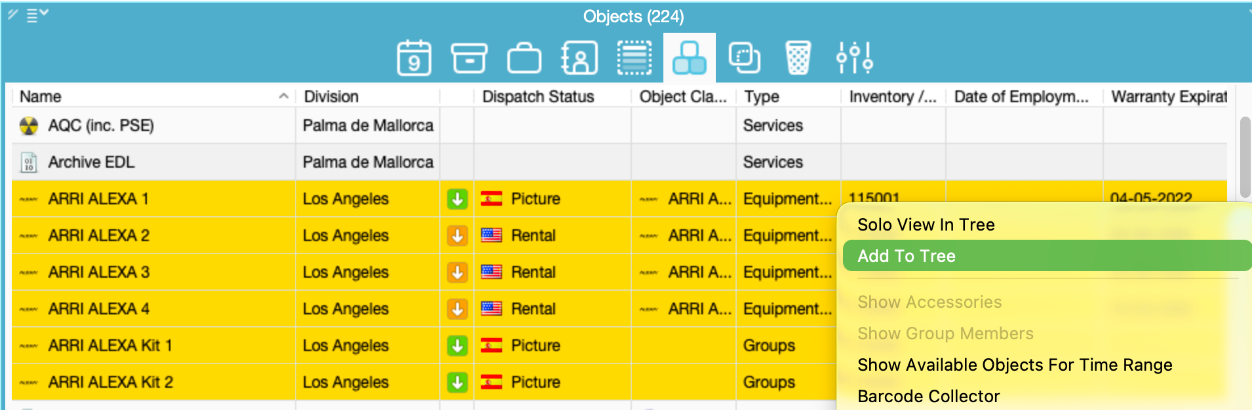Click US flag in ARRI ALEXA 4 row
The image size is (1252, 410).
click(492, 308)
